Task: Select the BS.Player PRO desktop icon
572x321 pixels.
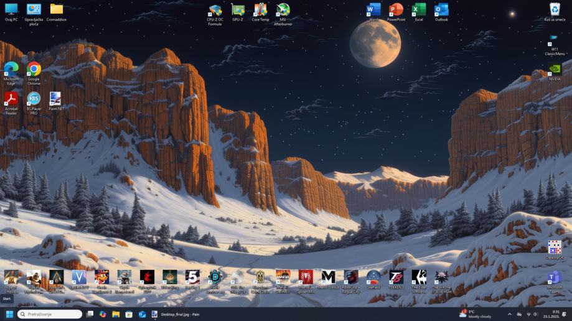Action: point(34,103)
